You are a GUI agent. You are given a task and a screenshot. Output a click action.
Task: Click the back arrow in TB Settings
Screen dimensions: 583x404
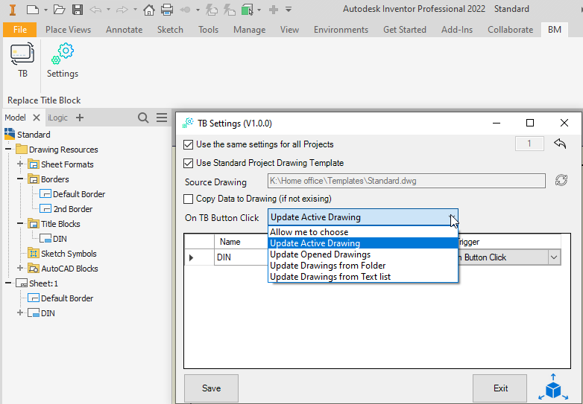[x=560, y=143]
